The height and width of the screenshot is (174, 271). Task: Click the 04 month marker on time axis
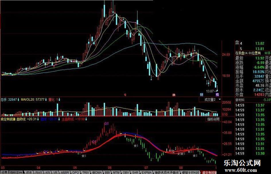coord(38,168)
